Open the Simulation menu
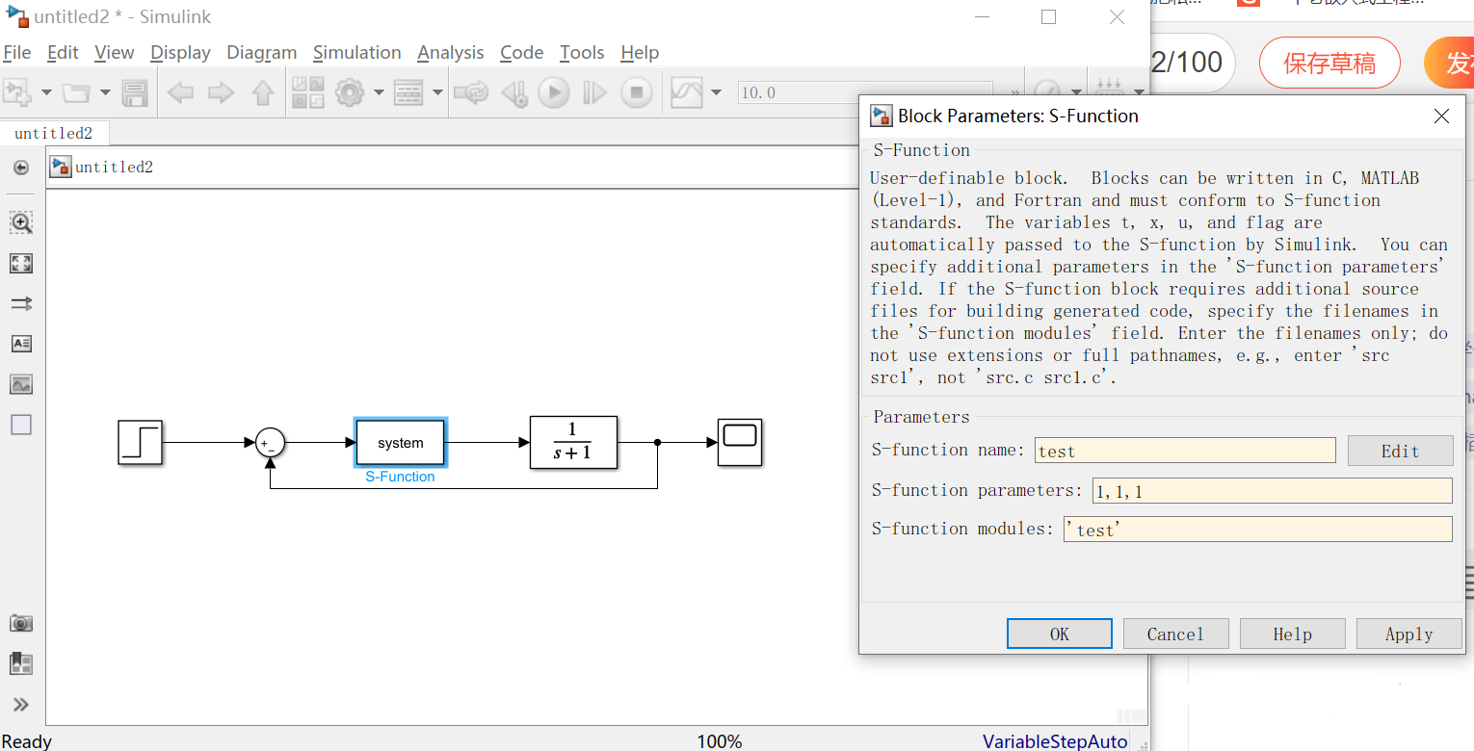The height and width of the screenshot is (751, 1474). [x=356, y=52]
